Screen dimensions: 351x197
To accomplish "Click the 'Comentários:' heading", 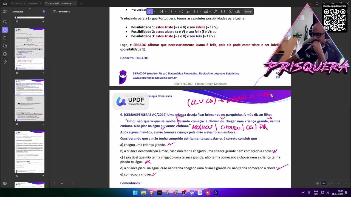I will point(130,183).
